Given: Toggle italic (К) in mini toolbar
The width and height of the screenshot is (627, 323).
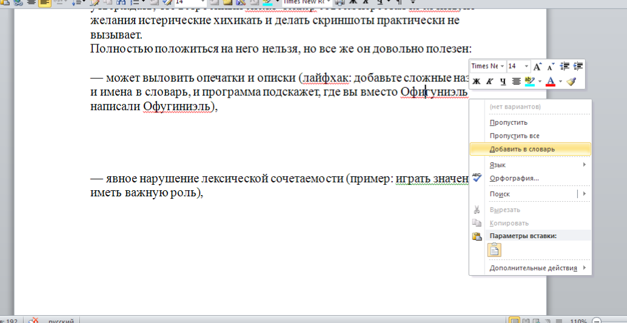Looking at the screenshot, I should point(490,81).
